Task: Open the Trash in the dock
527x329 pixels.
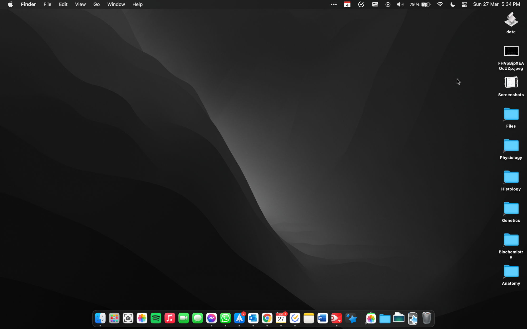Action: point(426,318)
